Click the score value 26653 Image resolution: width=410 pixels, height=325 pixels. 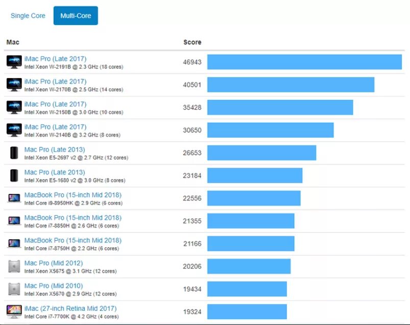tap(192, 153)
